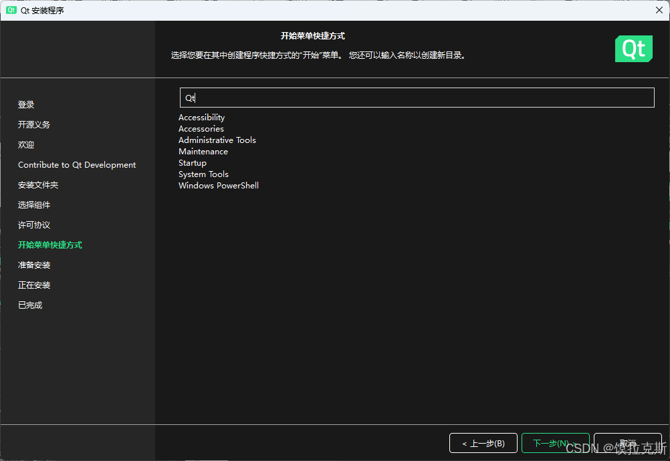Close the Qt installer window

click(x=659, y=10)
